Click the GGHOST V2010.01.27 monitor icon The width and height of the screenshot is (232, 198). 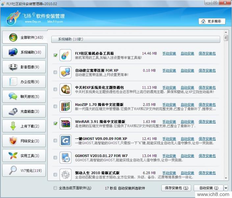(x=65, y=158)
